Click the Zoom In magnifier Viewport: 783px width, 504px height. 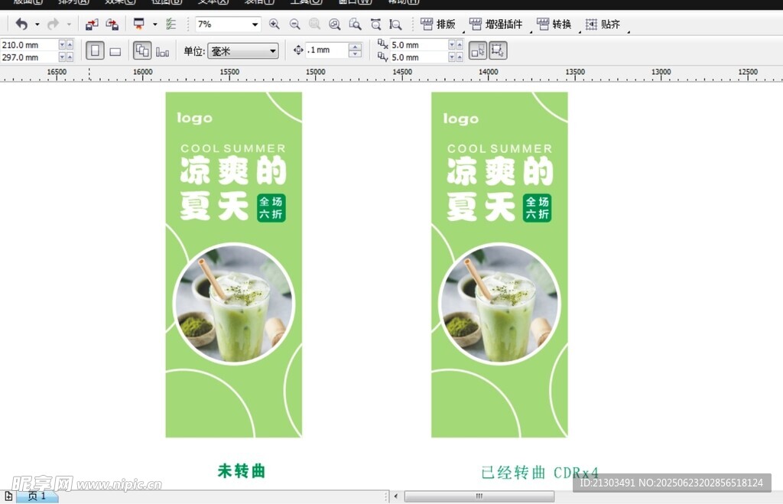point(275,24)
